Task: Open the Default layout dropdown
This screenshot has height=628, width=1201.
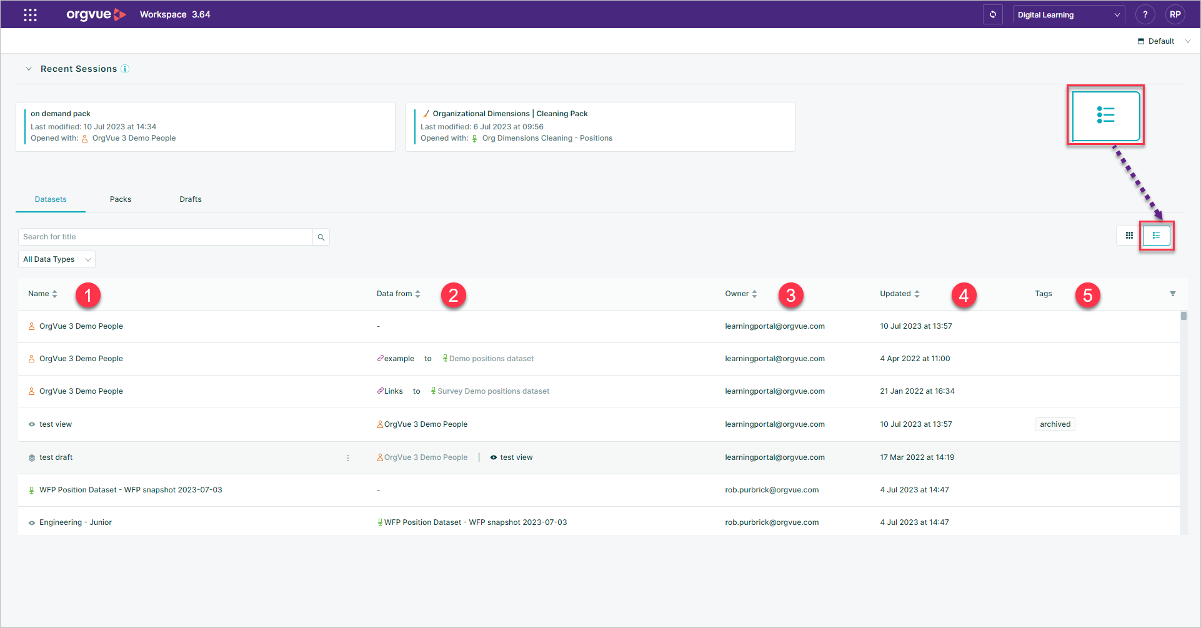Action: coord(1164,41)
